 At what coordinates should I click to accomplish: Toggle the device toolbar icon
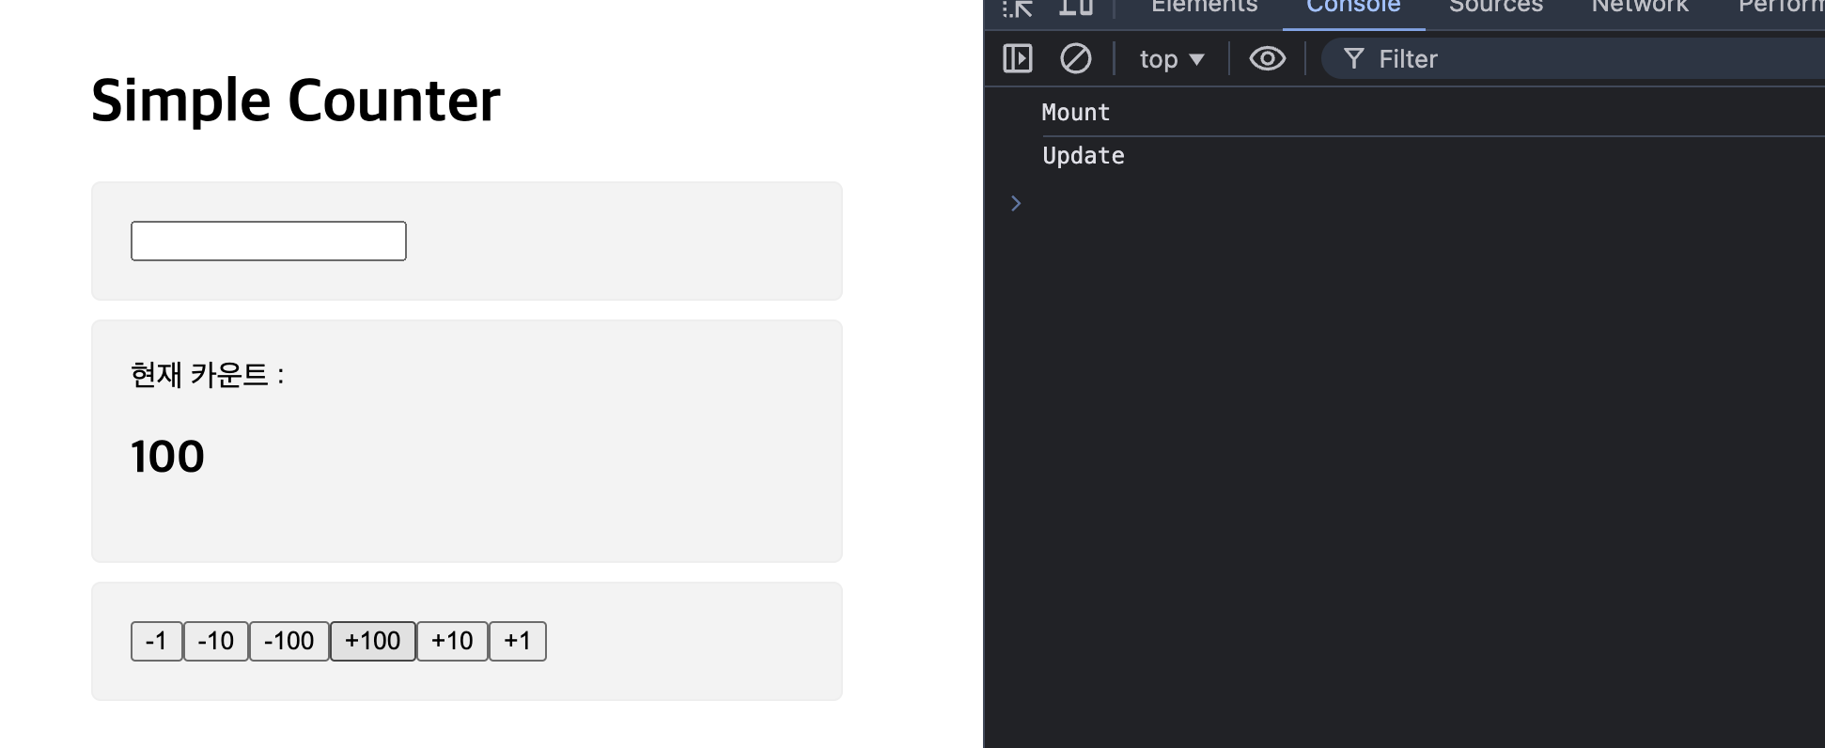[1076, 7]
